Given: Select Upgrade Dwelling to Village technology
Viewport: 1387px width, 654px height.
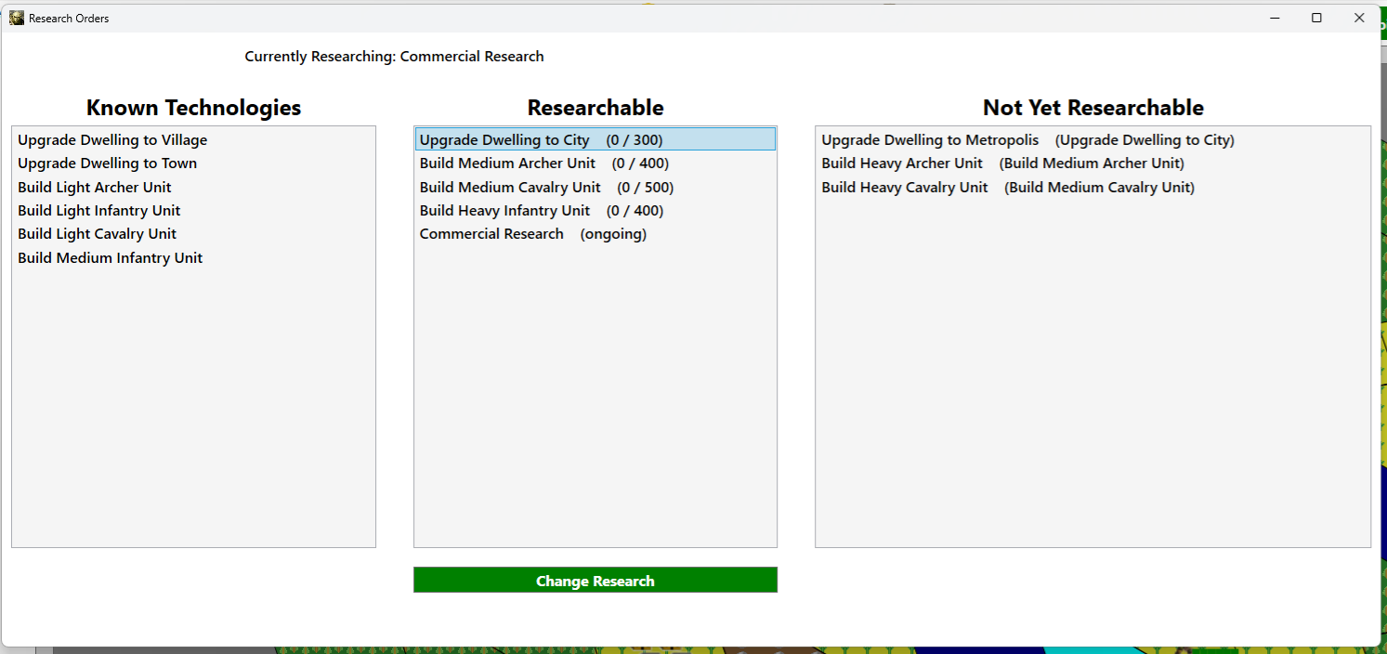Looking at the screenshot, I should click(x=112, y=140).
